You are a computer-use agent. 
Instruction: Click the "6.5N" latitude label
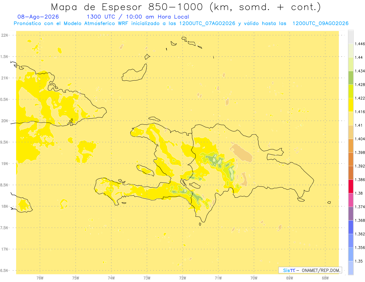pos(5,270)
